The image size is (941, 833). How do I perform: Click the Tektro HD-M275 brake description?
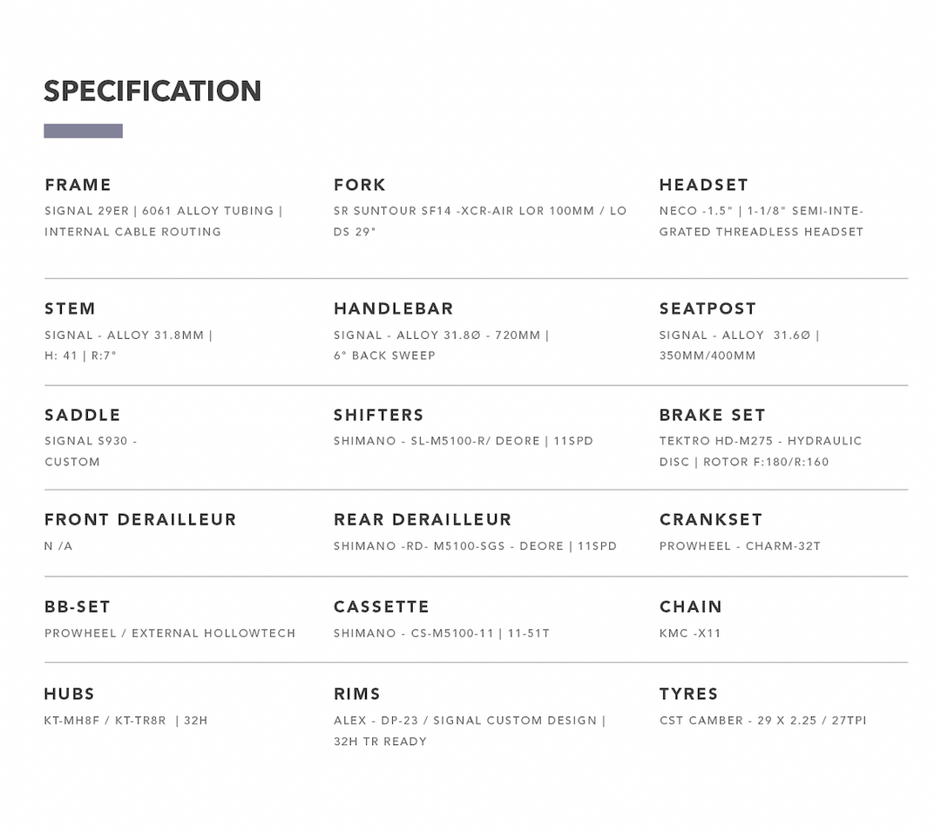pos(760,451)
